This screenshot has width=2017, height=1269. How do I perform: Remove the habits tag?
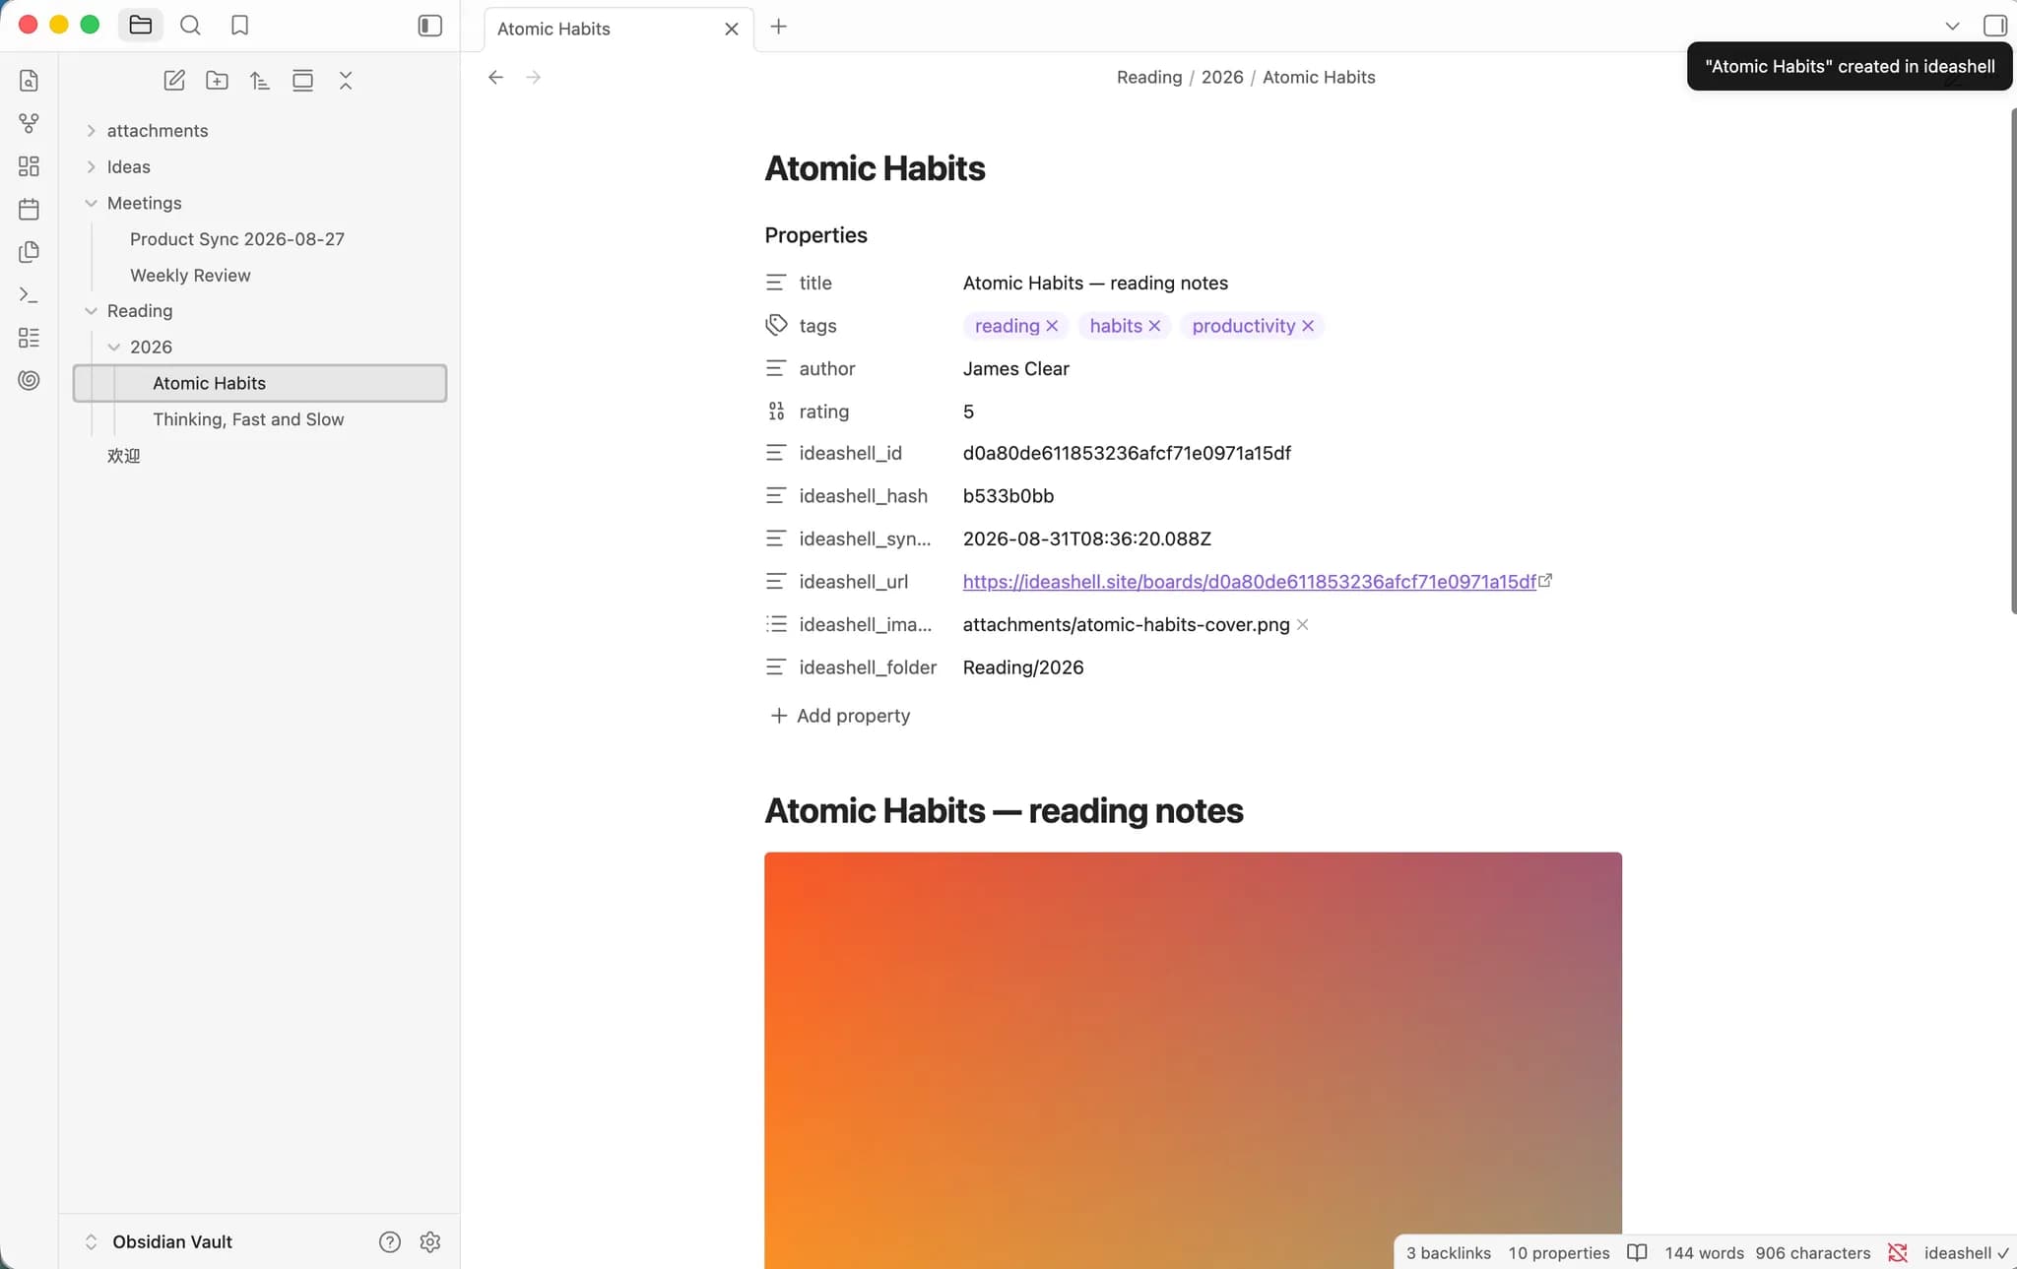(1154, 326)
